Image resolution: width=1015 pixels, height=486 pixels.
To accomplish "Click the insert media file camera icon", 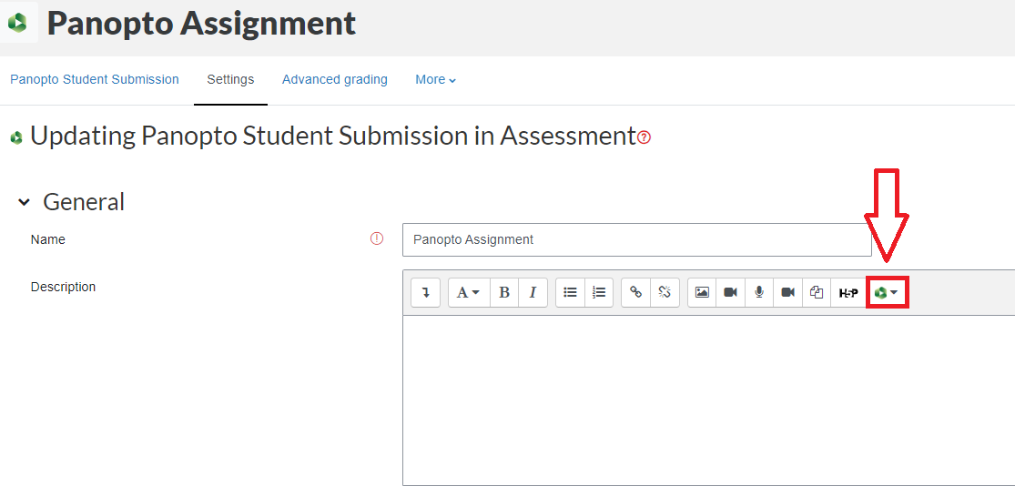I will [x=731, y=292].
